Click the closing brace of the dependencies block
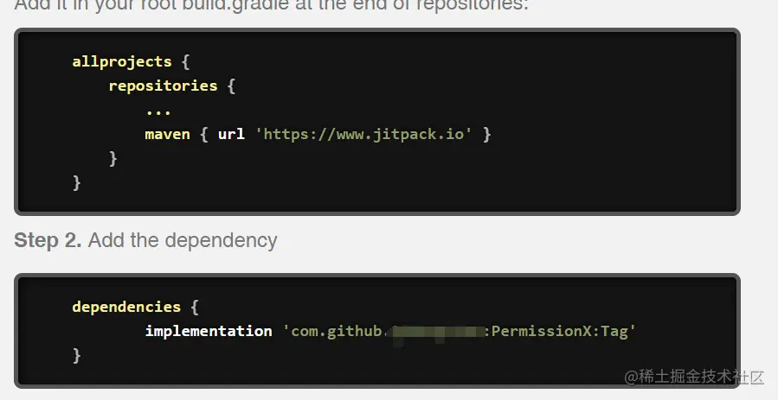 pos(77,355)
